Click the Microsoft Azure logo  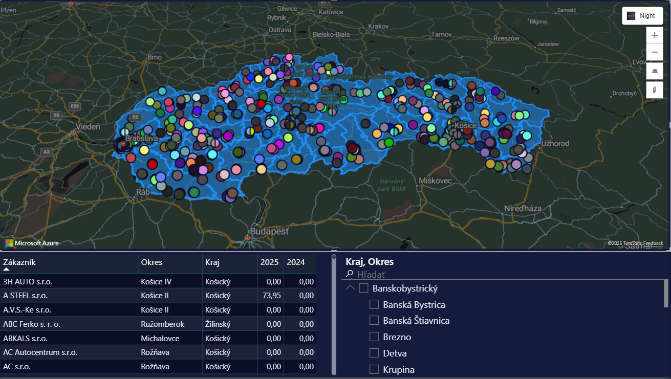(32, 243)
